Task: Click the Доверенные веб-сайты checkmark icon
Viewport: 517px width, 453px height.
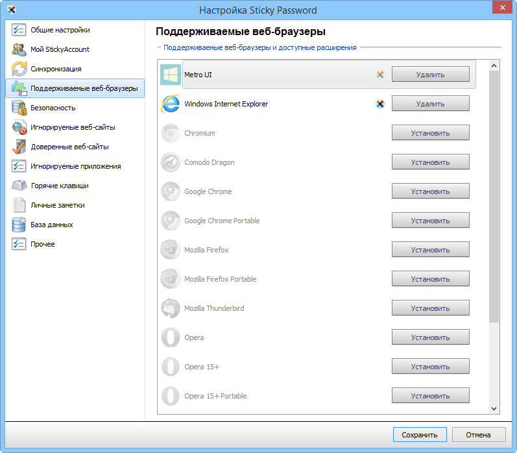Action: (19, 147)
